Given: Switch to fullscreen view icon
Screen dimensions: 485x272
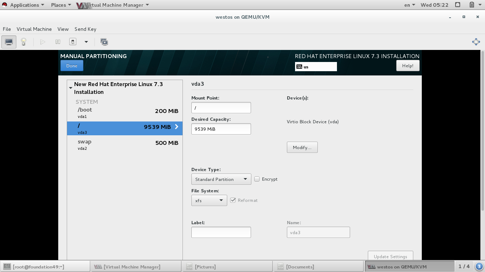Looking at the screenshot, I should point(476,42).
